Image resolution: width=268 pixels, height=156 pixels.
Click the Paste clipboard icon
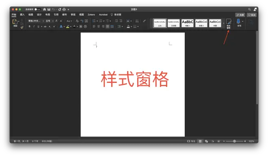15,22
